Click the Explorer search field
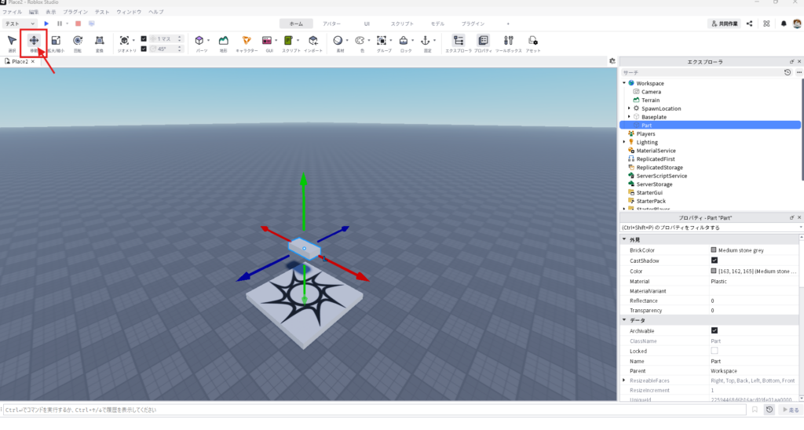The height and width of the screenshot is (430, 804). point(699,72)
